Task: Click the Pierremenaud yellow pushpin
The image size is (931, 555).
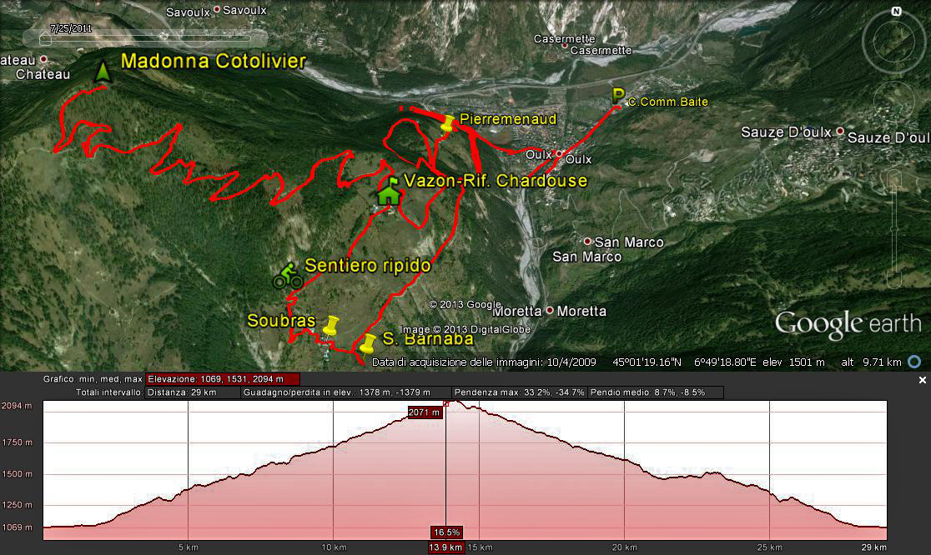Action: click(449, 123)
